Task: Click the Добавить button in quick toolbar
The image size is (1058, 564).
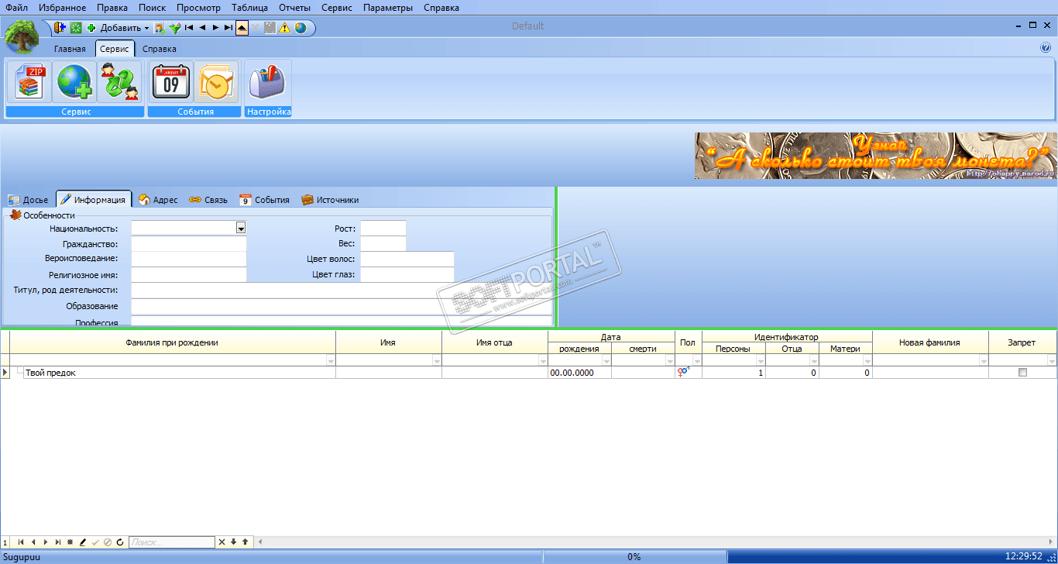Action: click(114, 28)
